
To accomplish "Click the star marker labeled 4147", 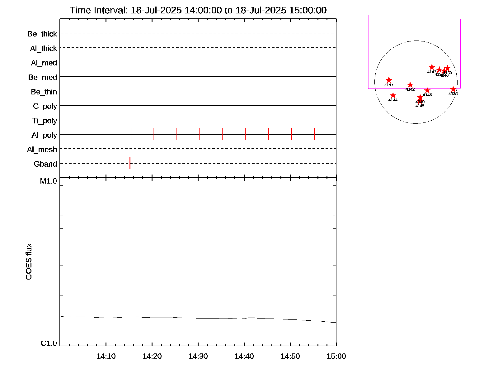I will click(x=389, y=80).
